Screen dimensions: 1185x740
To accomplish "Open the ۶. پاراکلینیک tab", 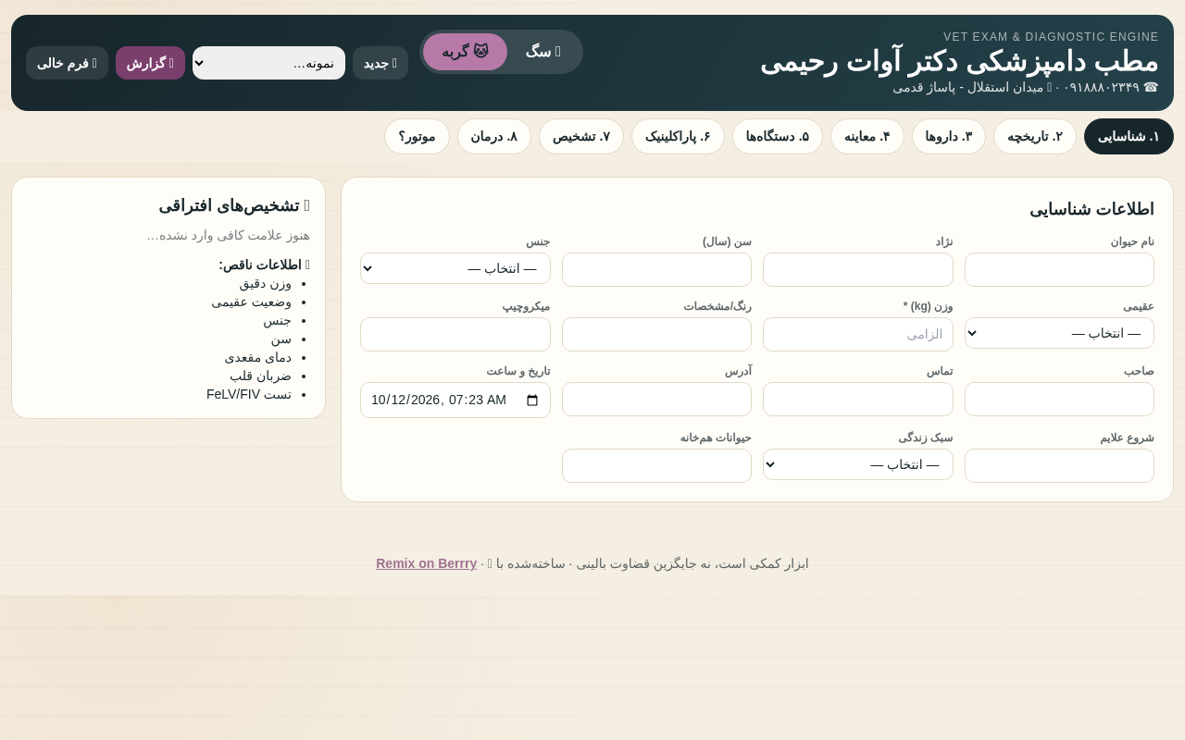I will [678, 136].
